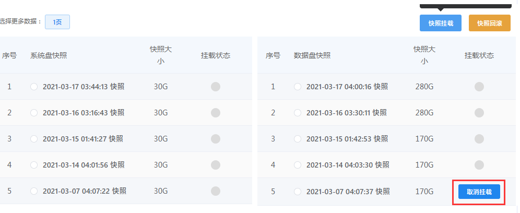
Task: Click the 快照回滚 button
Action: [490, 23]
